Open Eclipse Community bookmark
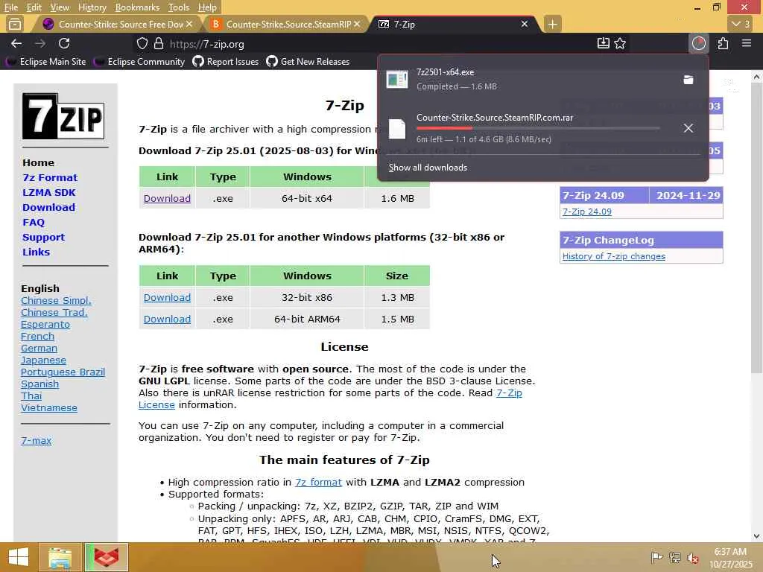 pyautogui.click(x=140, y=61)
